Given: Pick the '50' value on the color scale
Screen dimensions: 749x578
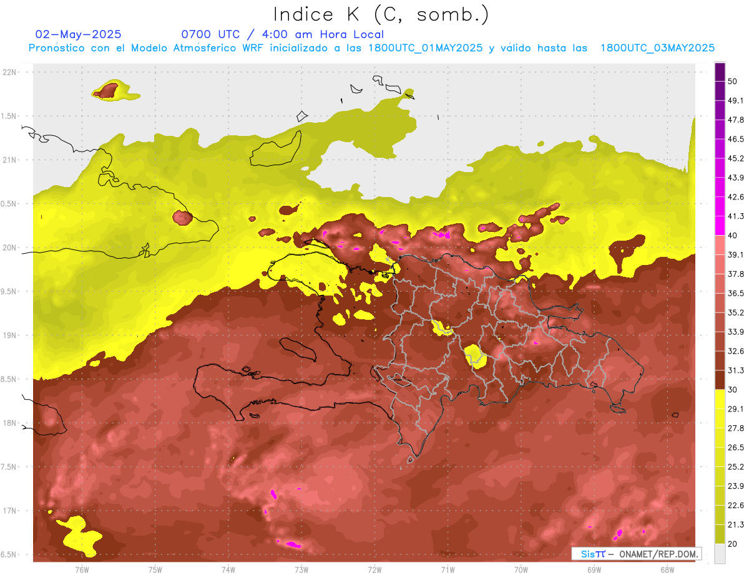Looking at the screenshot, I should (733, 81).
